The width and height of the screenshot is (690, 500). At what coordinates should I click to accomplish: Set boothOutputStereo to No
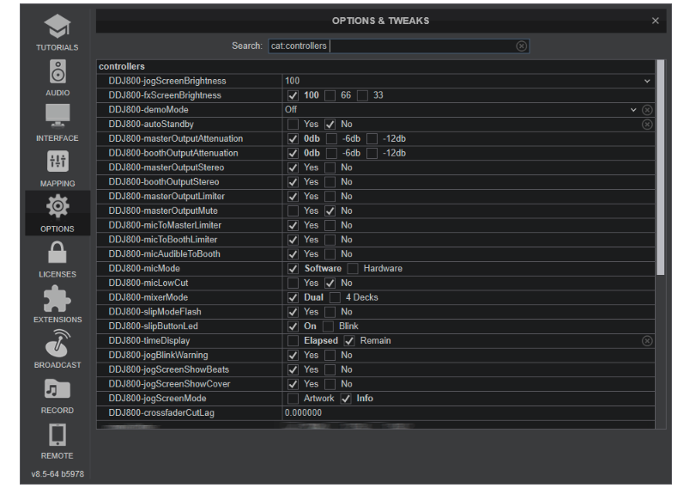pos(330,182)
